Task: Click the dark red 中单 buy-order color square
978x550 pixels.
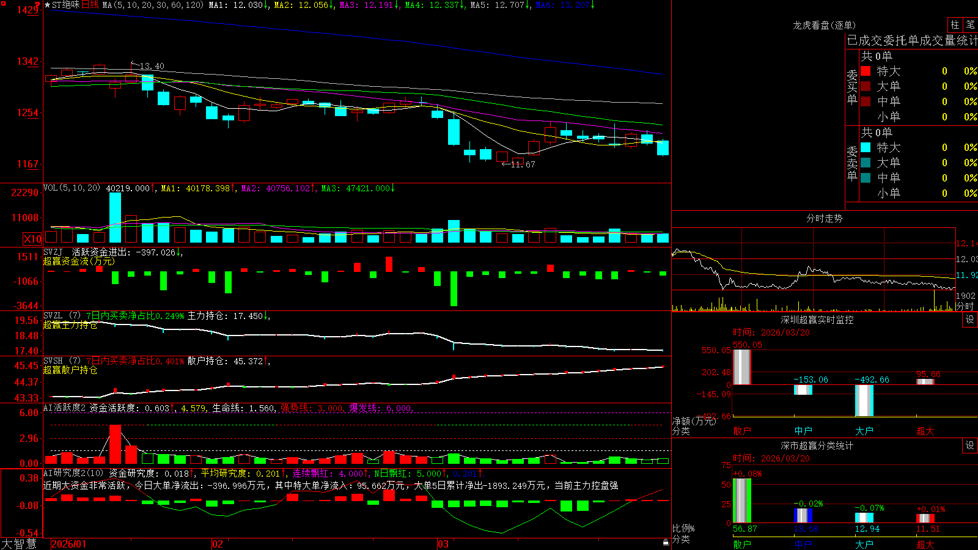Action: (x=866, y=101)
